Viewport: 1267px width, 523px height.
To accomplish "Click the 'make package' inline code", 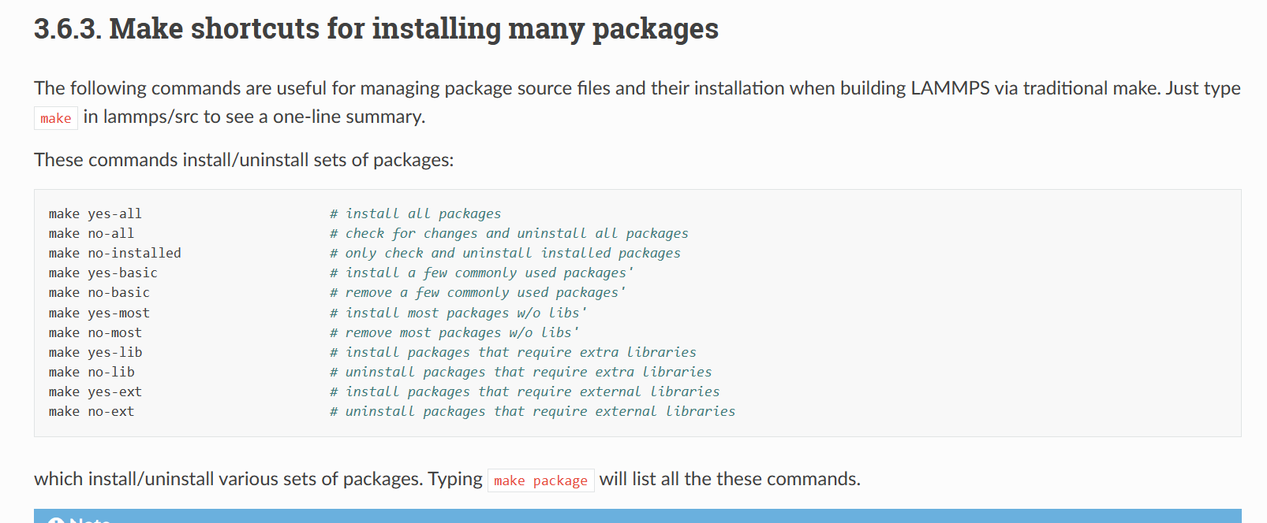I will [540, 480].
